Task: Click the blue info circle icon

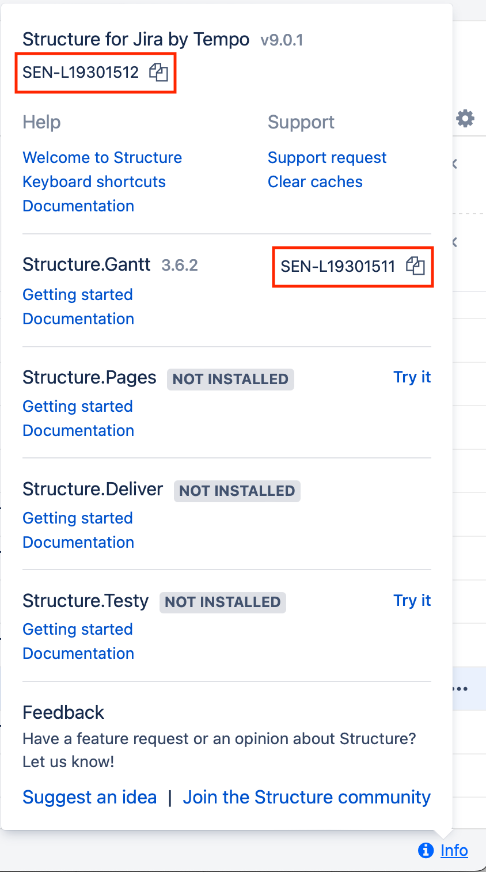Action: (x=426, y=850)
